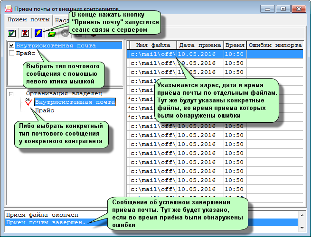Click the deselect all (red X) toolbar icon

point(25,34)
